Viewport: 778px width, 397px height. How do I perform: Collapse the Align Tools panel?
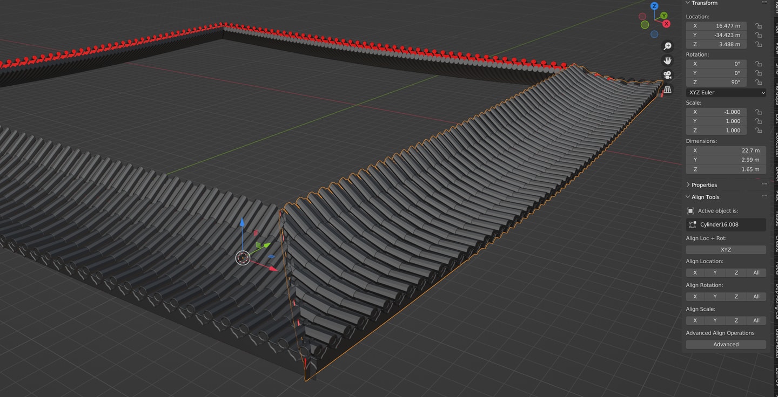[688, 197]
